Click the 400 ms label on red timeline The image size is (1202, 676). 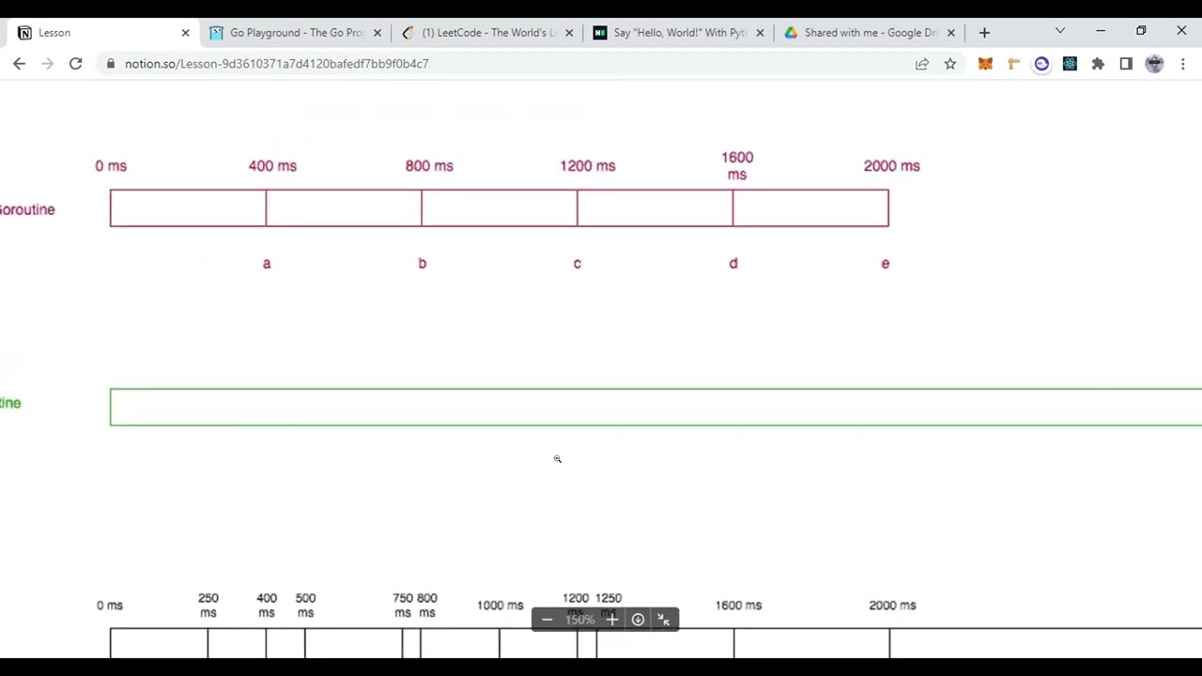click(272, 166)
